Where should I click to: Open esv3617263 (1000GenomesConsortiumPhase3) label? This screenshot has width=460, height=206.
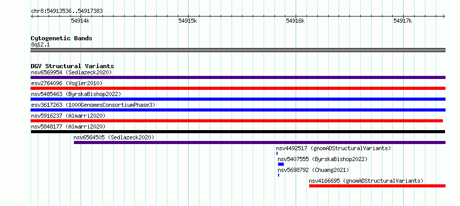93,105
